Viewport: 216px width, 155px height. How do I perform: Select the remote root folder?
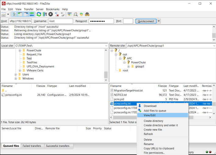[125, 71]
